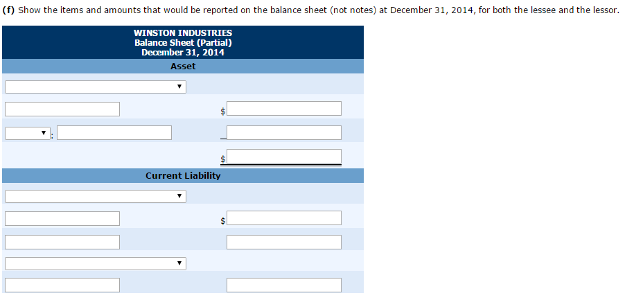Click the part (f) instruction text

311,10
